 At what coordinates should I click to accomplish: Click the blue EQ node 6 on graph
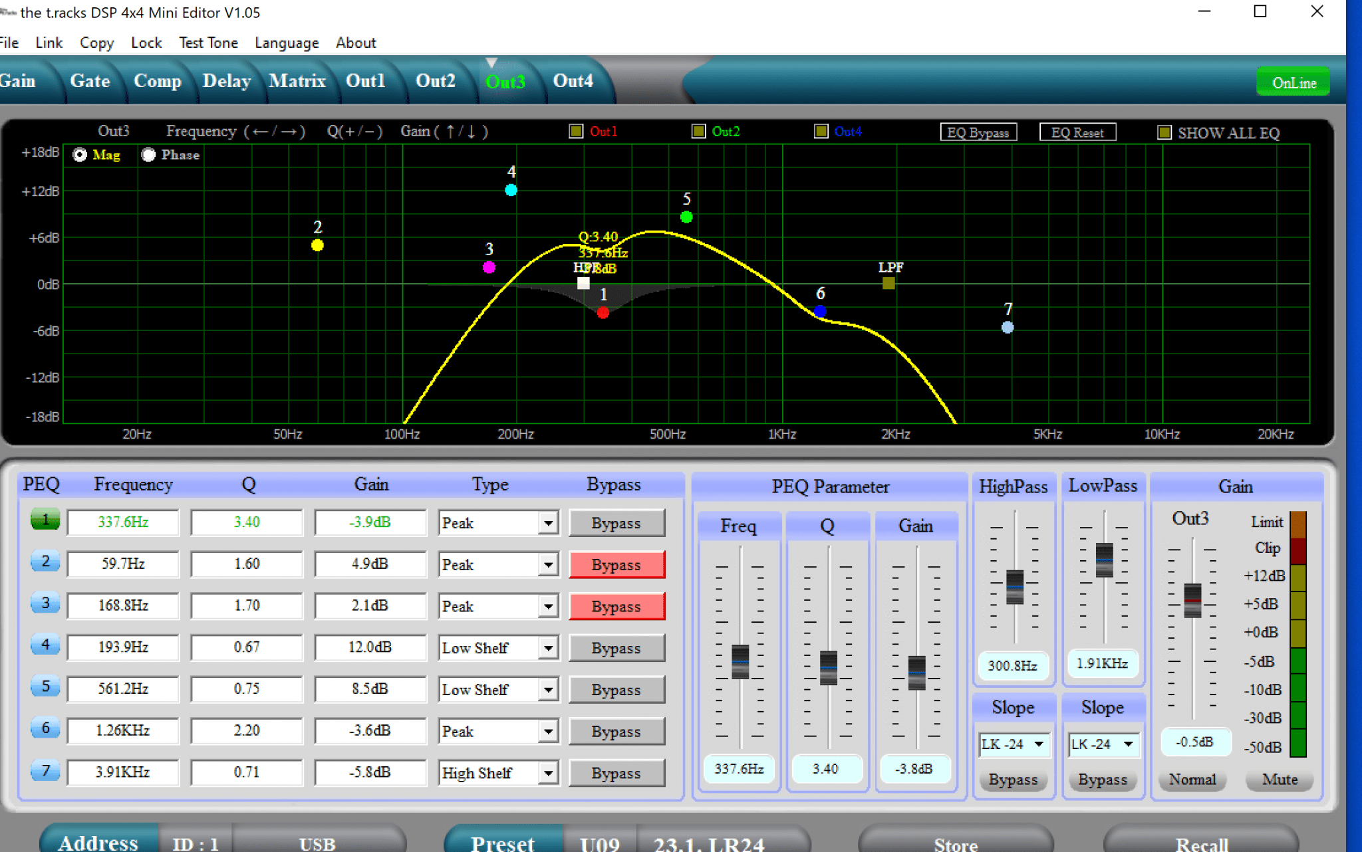(x=820, y=311)
